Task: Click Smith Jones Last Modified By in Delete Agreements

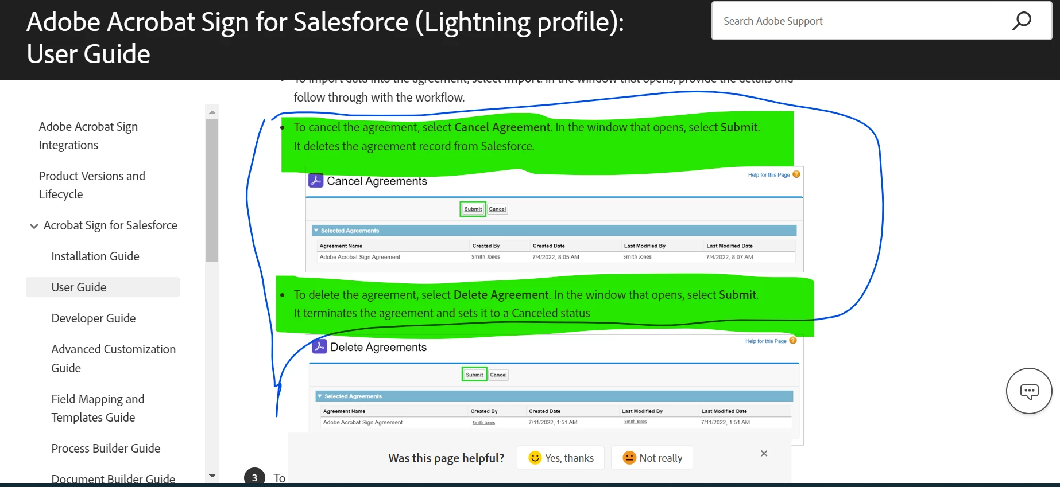Action: click(635, 422)
